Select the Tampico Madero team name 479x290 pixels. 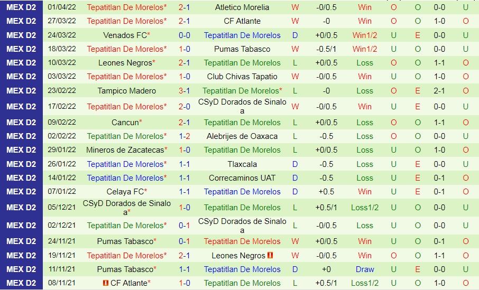(125, 91)
